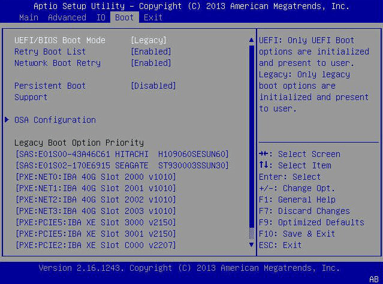Toggle Network Boot Retry Enabled value

[150, 63]
